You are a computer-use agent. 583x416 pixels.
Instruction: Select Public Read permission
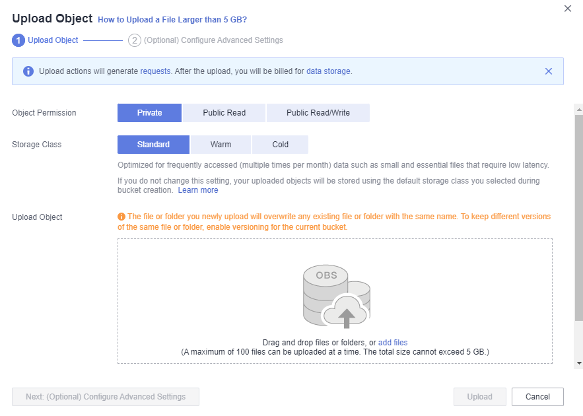(x=224, y=113)
